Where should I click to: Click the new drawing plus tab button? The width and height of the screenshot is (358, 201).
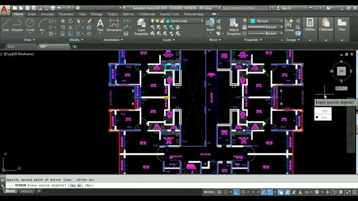tap(74, 47)
